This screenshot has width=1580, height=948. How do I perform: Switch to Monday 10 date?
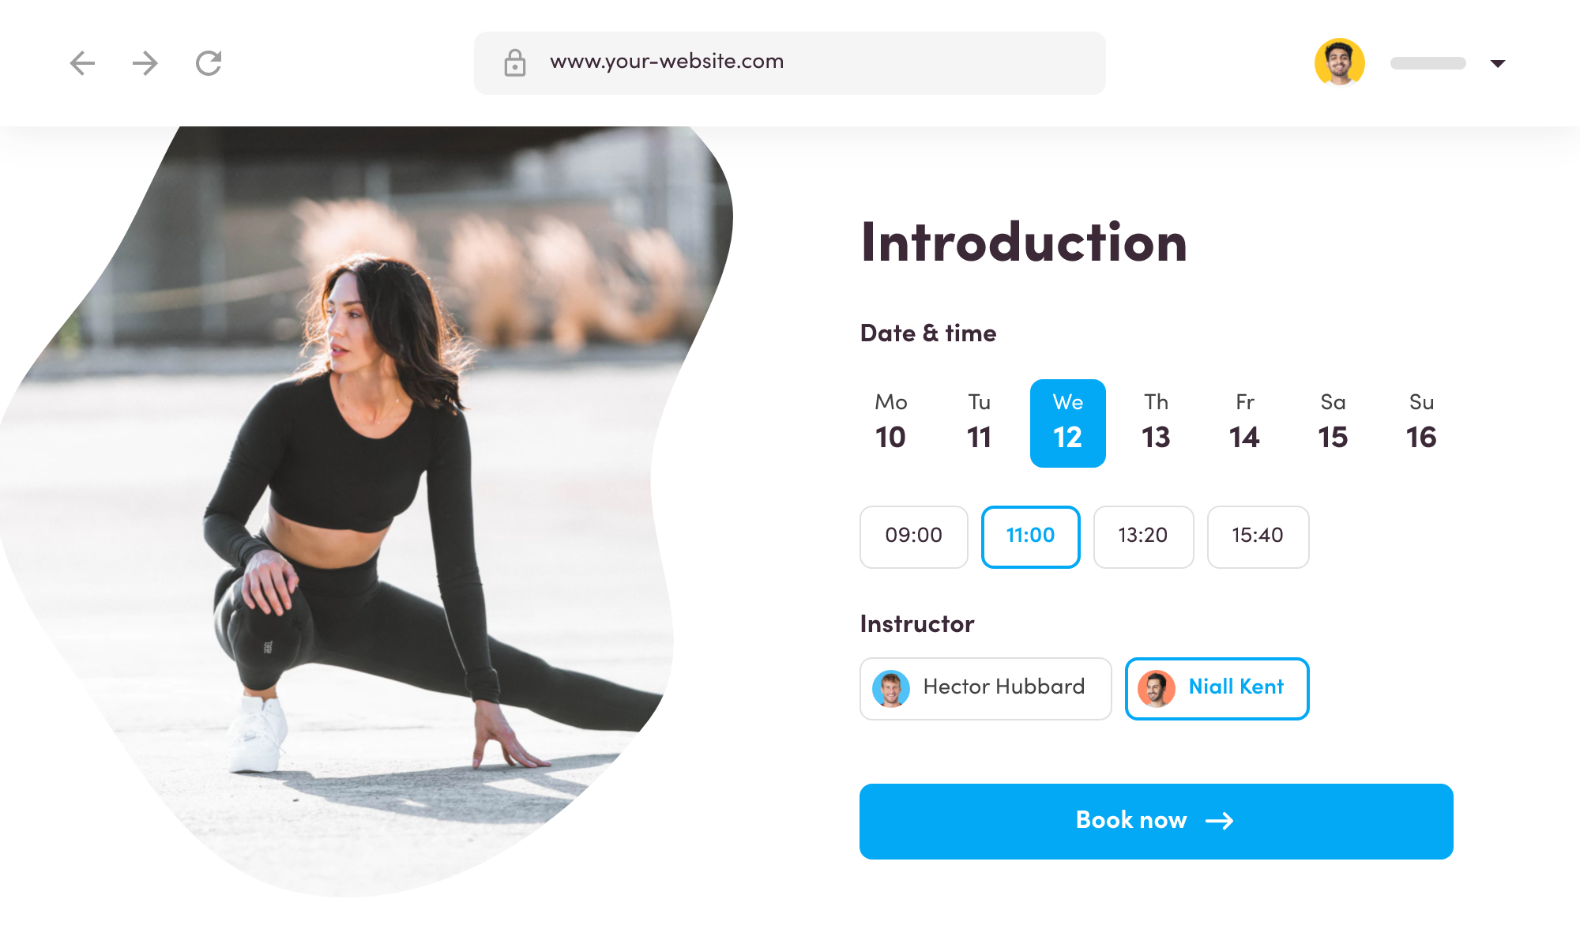click(891, 423)
